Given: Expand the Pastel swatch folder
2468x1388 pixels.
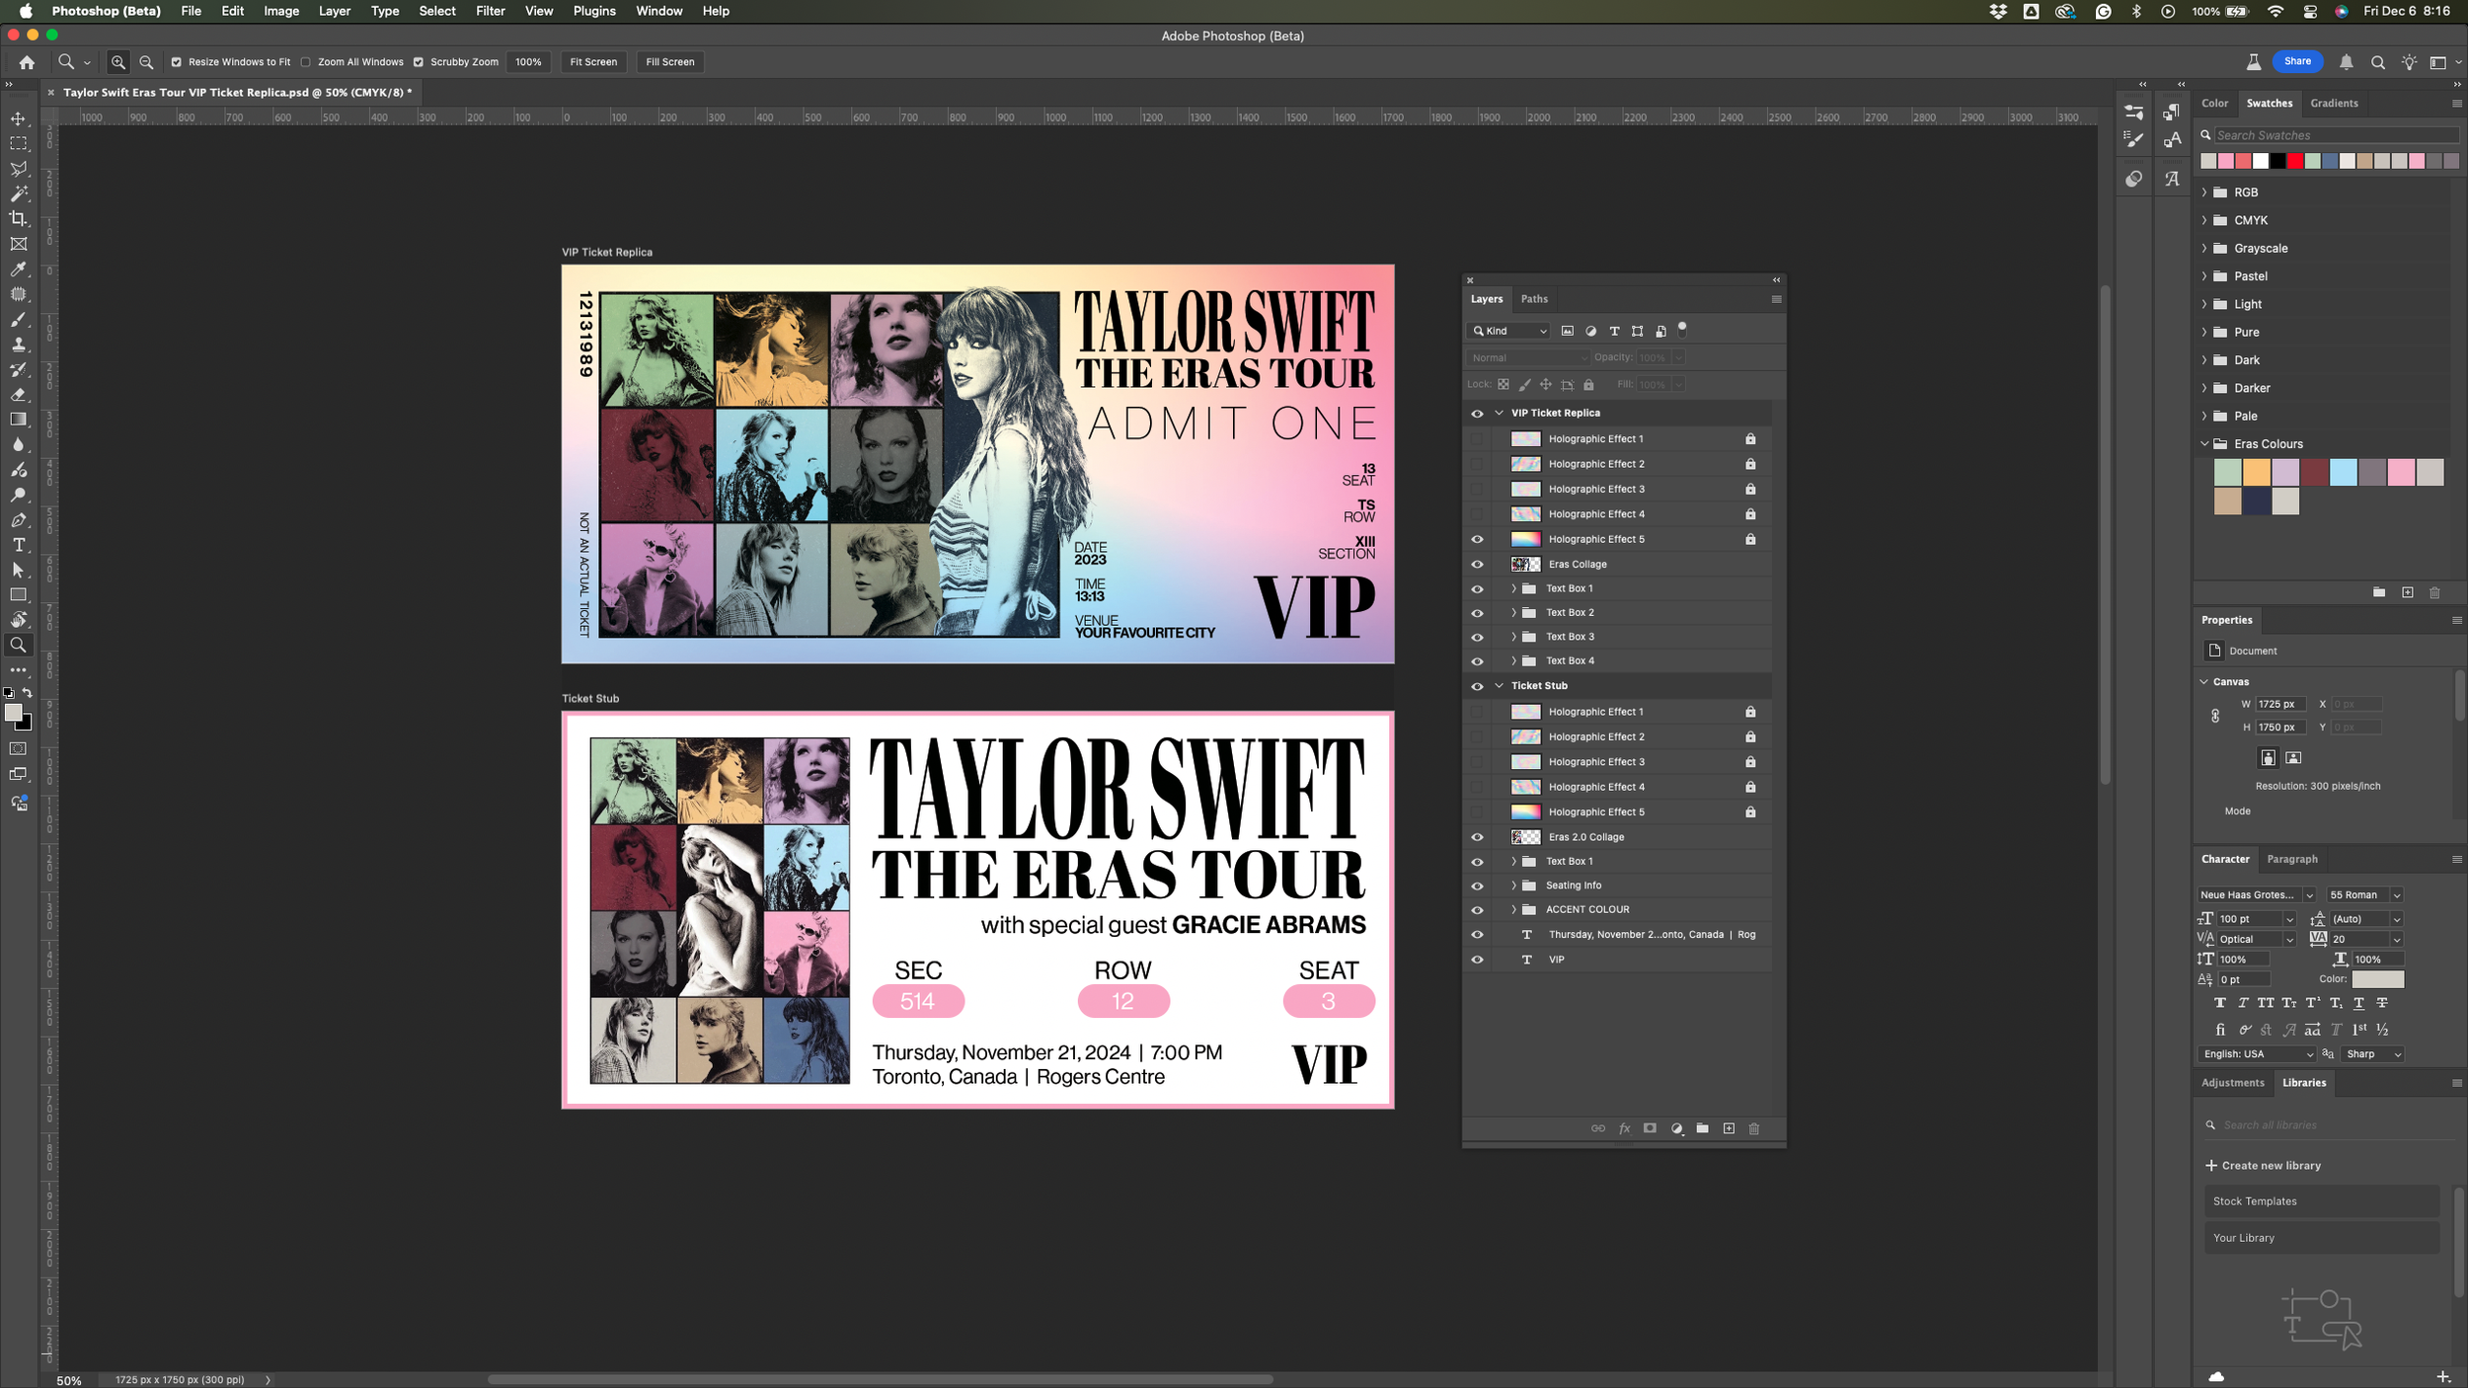Looking at the screenshot, I should pos(2204,276).
